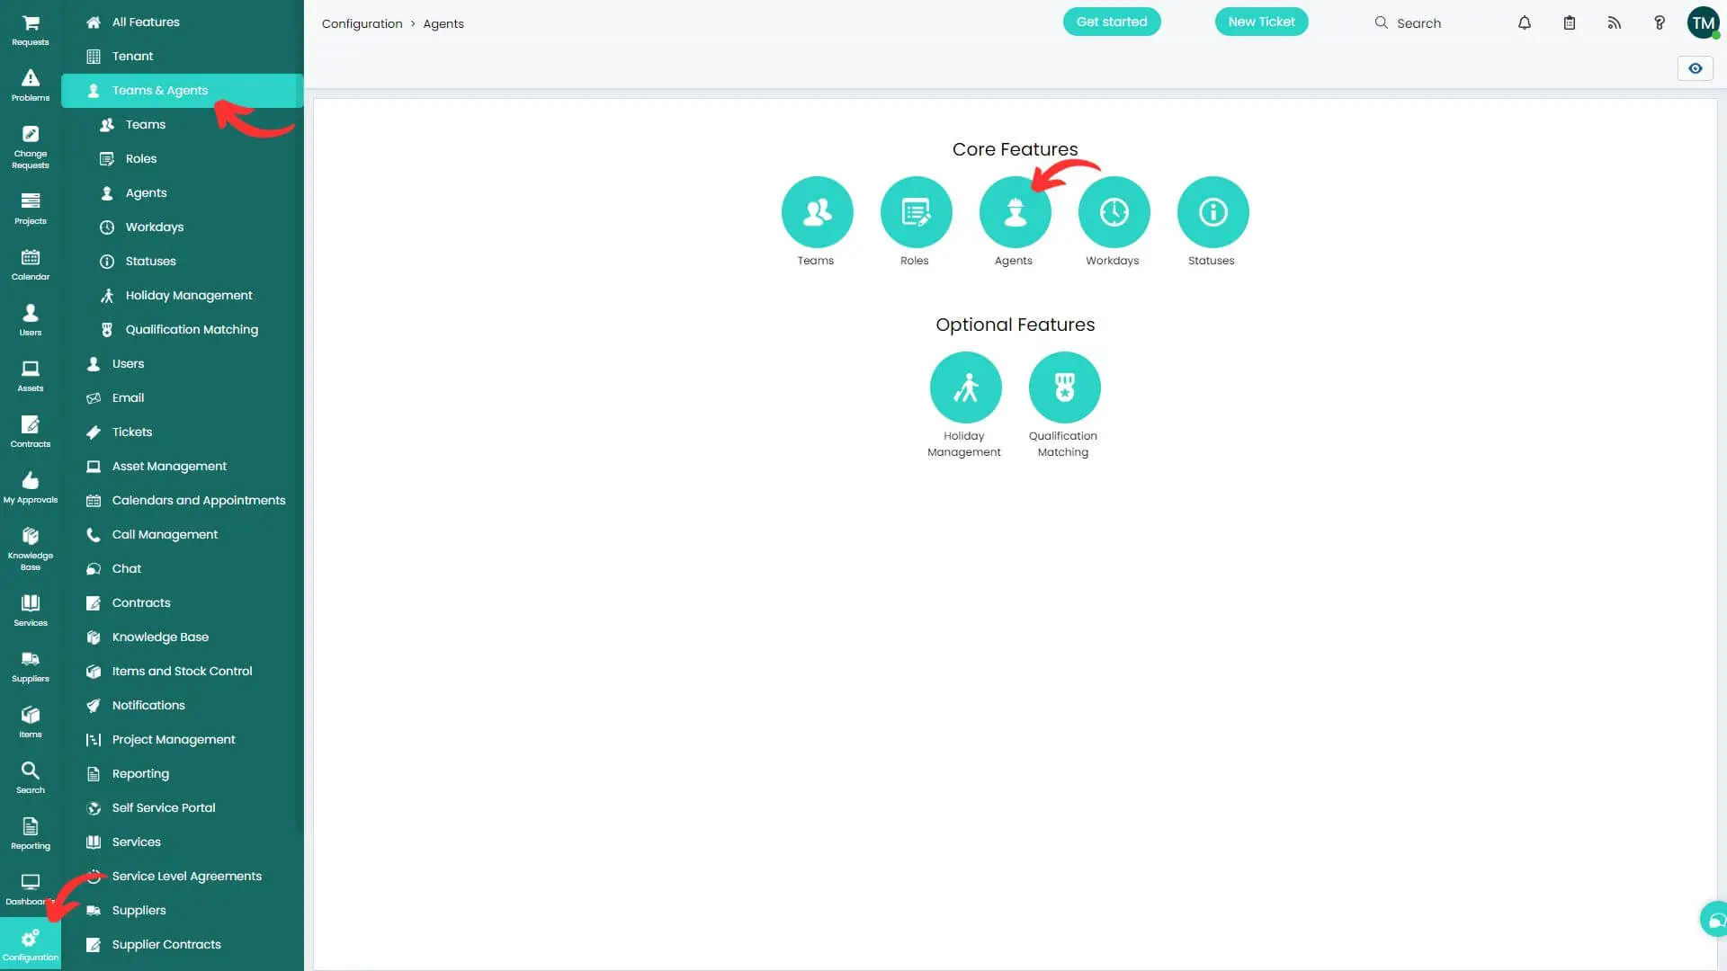Screen dimensions: 1727x971
Task: Open the Agents core feature icon
Action: tap(1015, 212)
